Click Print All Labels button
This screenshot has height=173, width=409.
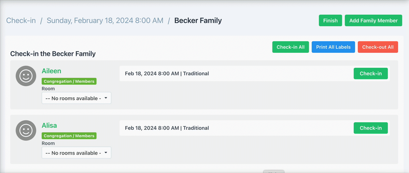click(333, 47)
